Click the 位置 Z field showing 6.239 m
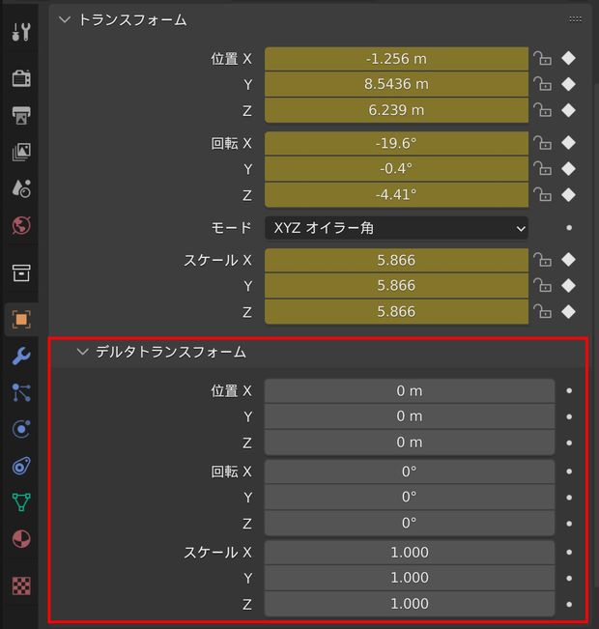The height and width of the screenshot is (629, 599). click(396, 110)
